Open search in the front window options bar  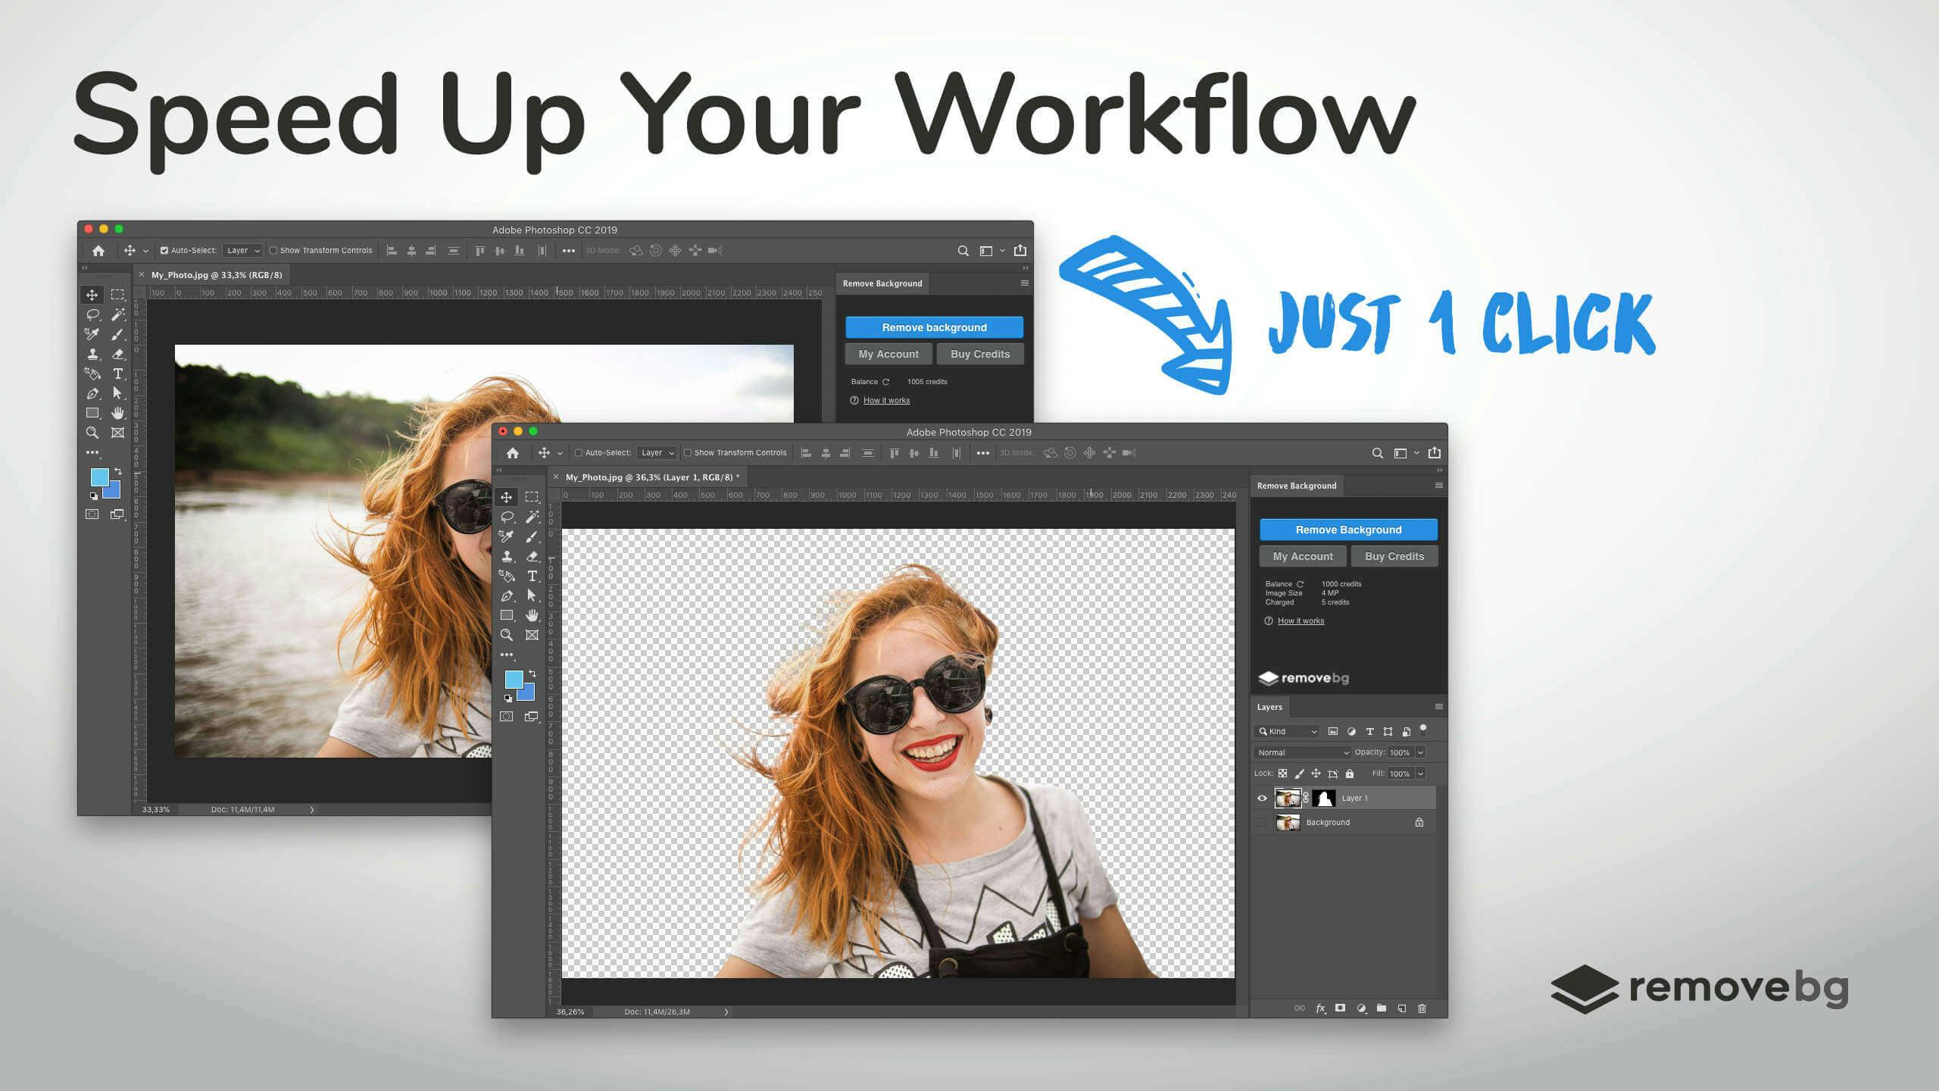pos(1377,453)
